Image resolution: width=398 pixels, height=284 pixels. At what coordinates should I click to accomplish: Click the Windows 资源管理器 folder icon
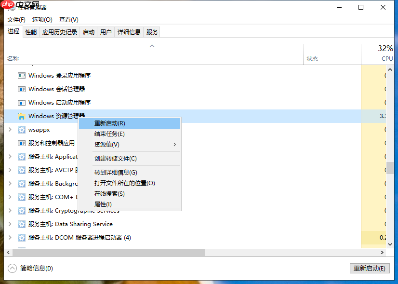click(21, 116)
